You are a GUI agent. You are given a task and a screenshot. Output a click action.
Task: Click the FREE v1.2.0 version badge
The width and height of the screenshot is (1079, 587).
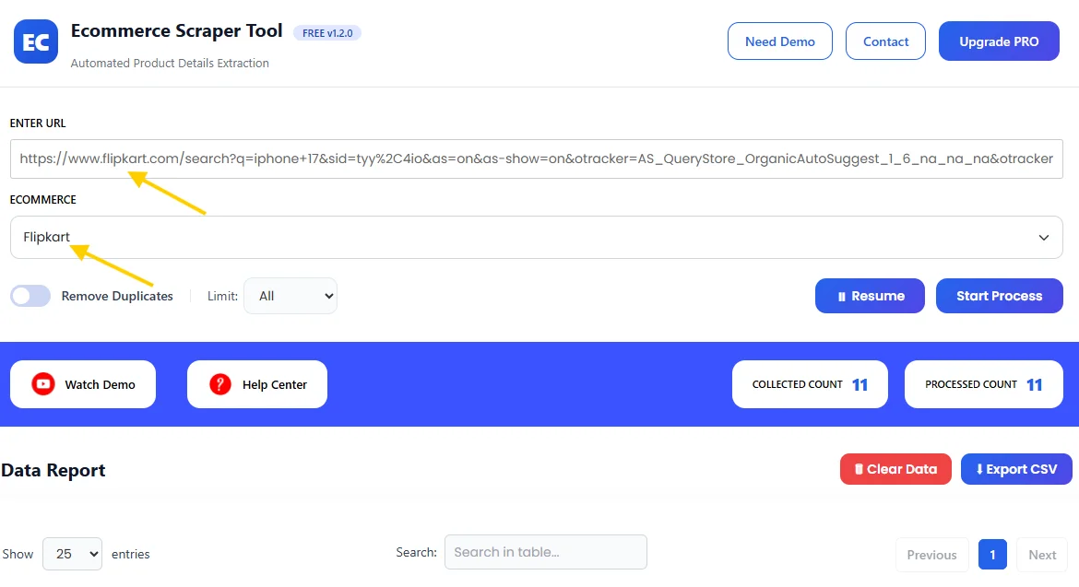327,31
